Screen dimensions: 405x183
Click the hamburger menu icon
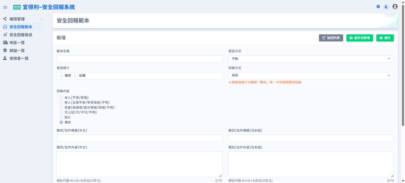[5, 7]
